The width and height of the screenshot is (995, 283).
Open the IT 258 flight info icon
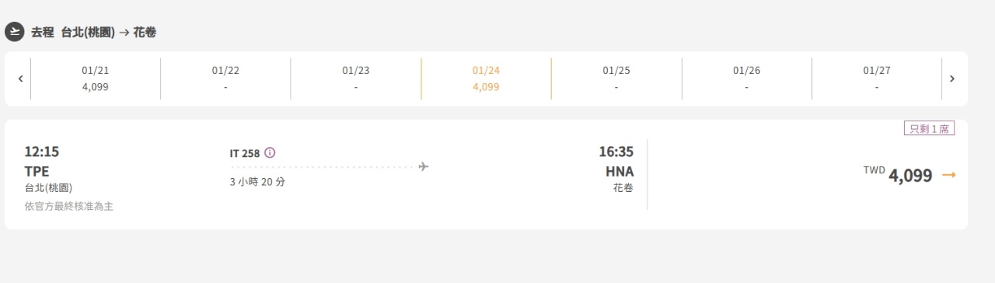point(270,152)
